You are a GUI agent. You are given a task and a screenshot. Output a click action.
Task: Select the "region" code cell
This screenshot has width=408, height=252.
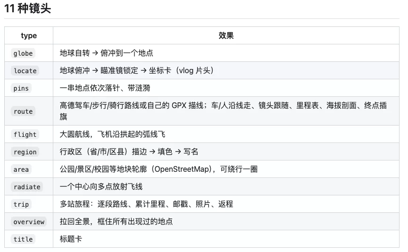point(25,152)
